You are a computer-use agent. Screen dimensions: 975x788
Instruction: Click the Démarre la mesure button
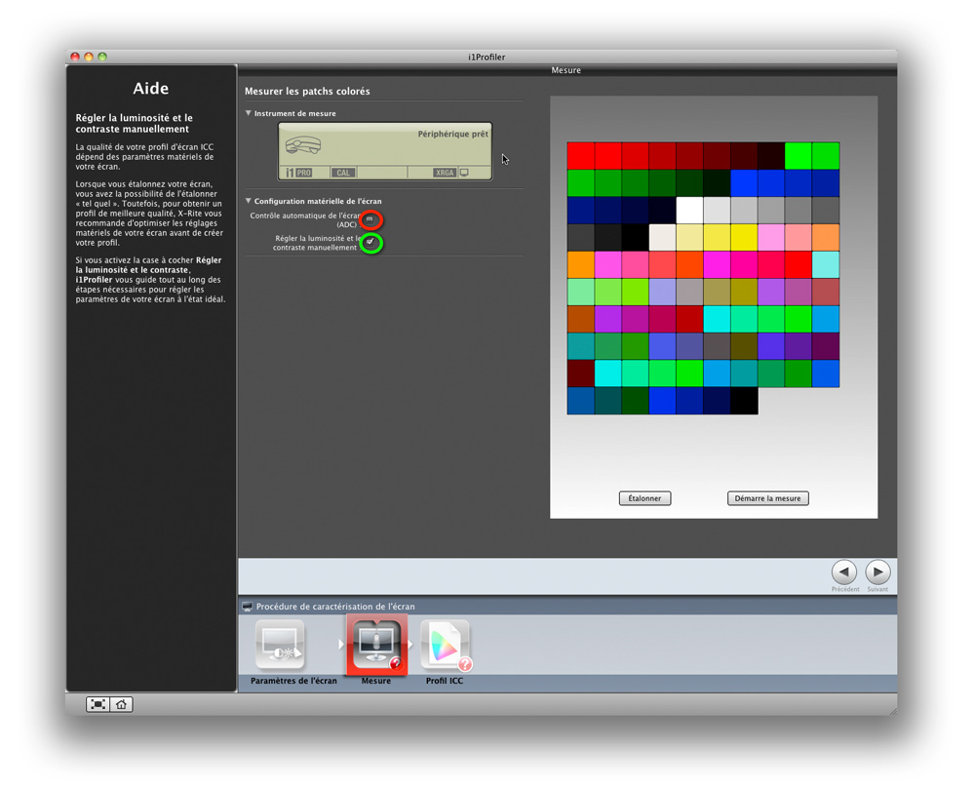(768, 498)
